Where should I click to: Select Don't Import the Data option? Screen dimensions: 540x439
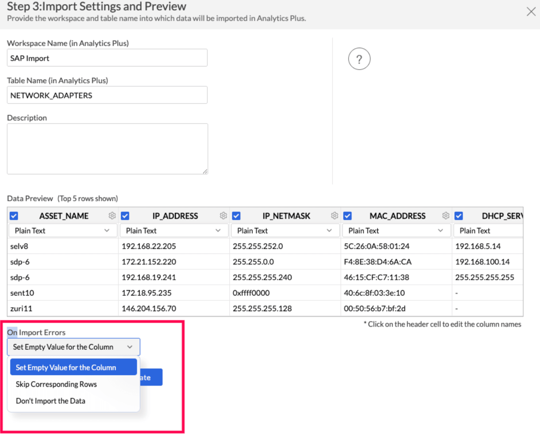click(50, 401)
